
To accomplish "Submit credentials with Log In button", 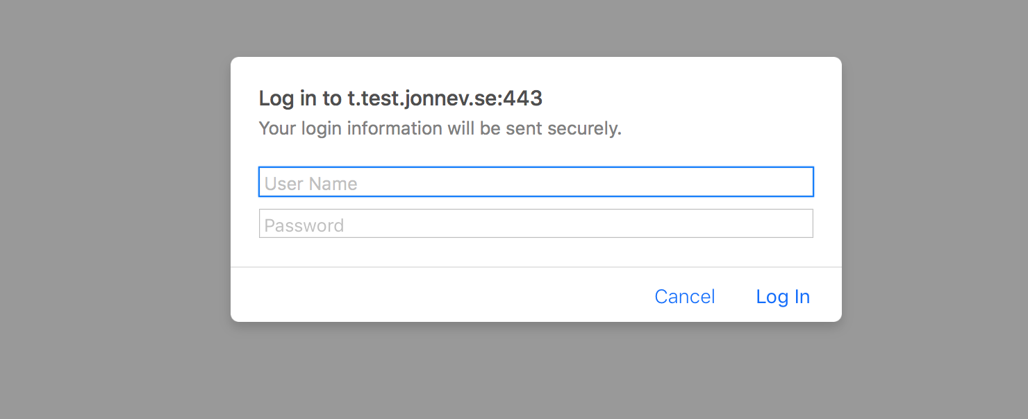I will point(783,297).
